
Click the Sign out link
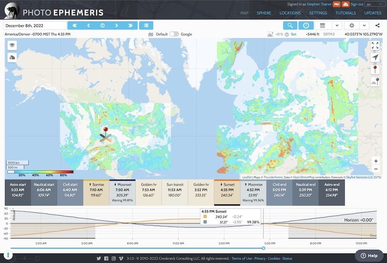coord(357,4)
